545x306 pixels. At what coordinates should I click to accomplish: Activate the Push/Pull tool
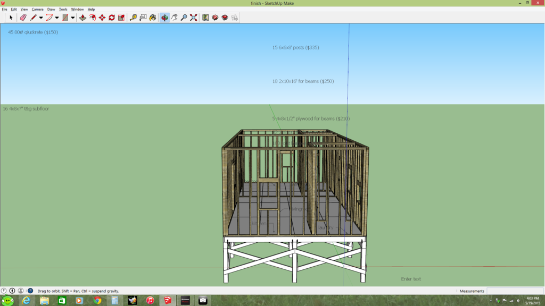click(x=82, y=18)
